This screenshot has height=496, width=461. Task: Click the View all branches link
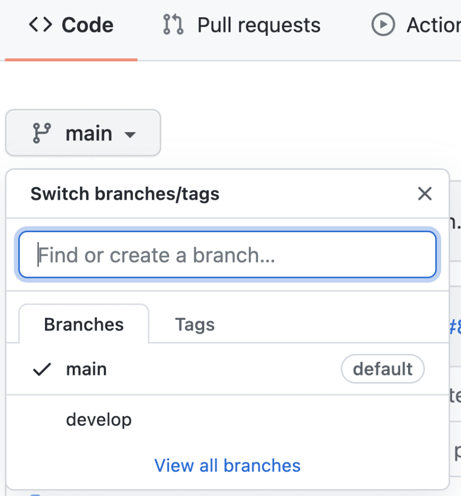(x=227, y=465)
